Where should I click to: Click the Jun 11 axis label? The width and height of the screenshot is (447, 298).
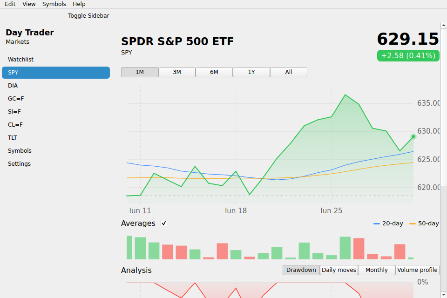pos(140,211)
